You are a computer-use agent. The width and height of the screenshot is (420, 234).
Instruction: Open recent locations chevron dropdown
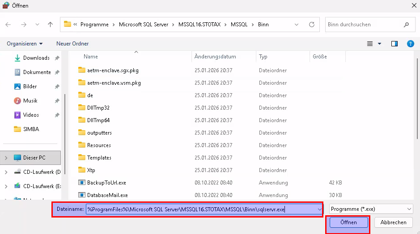click(37, 25)
